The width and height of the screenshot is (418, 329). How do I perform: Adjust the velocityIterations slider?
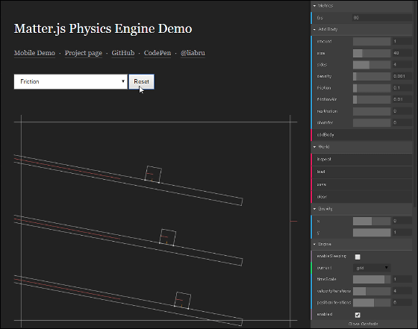click(x=372, y=291)
